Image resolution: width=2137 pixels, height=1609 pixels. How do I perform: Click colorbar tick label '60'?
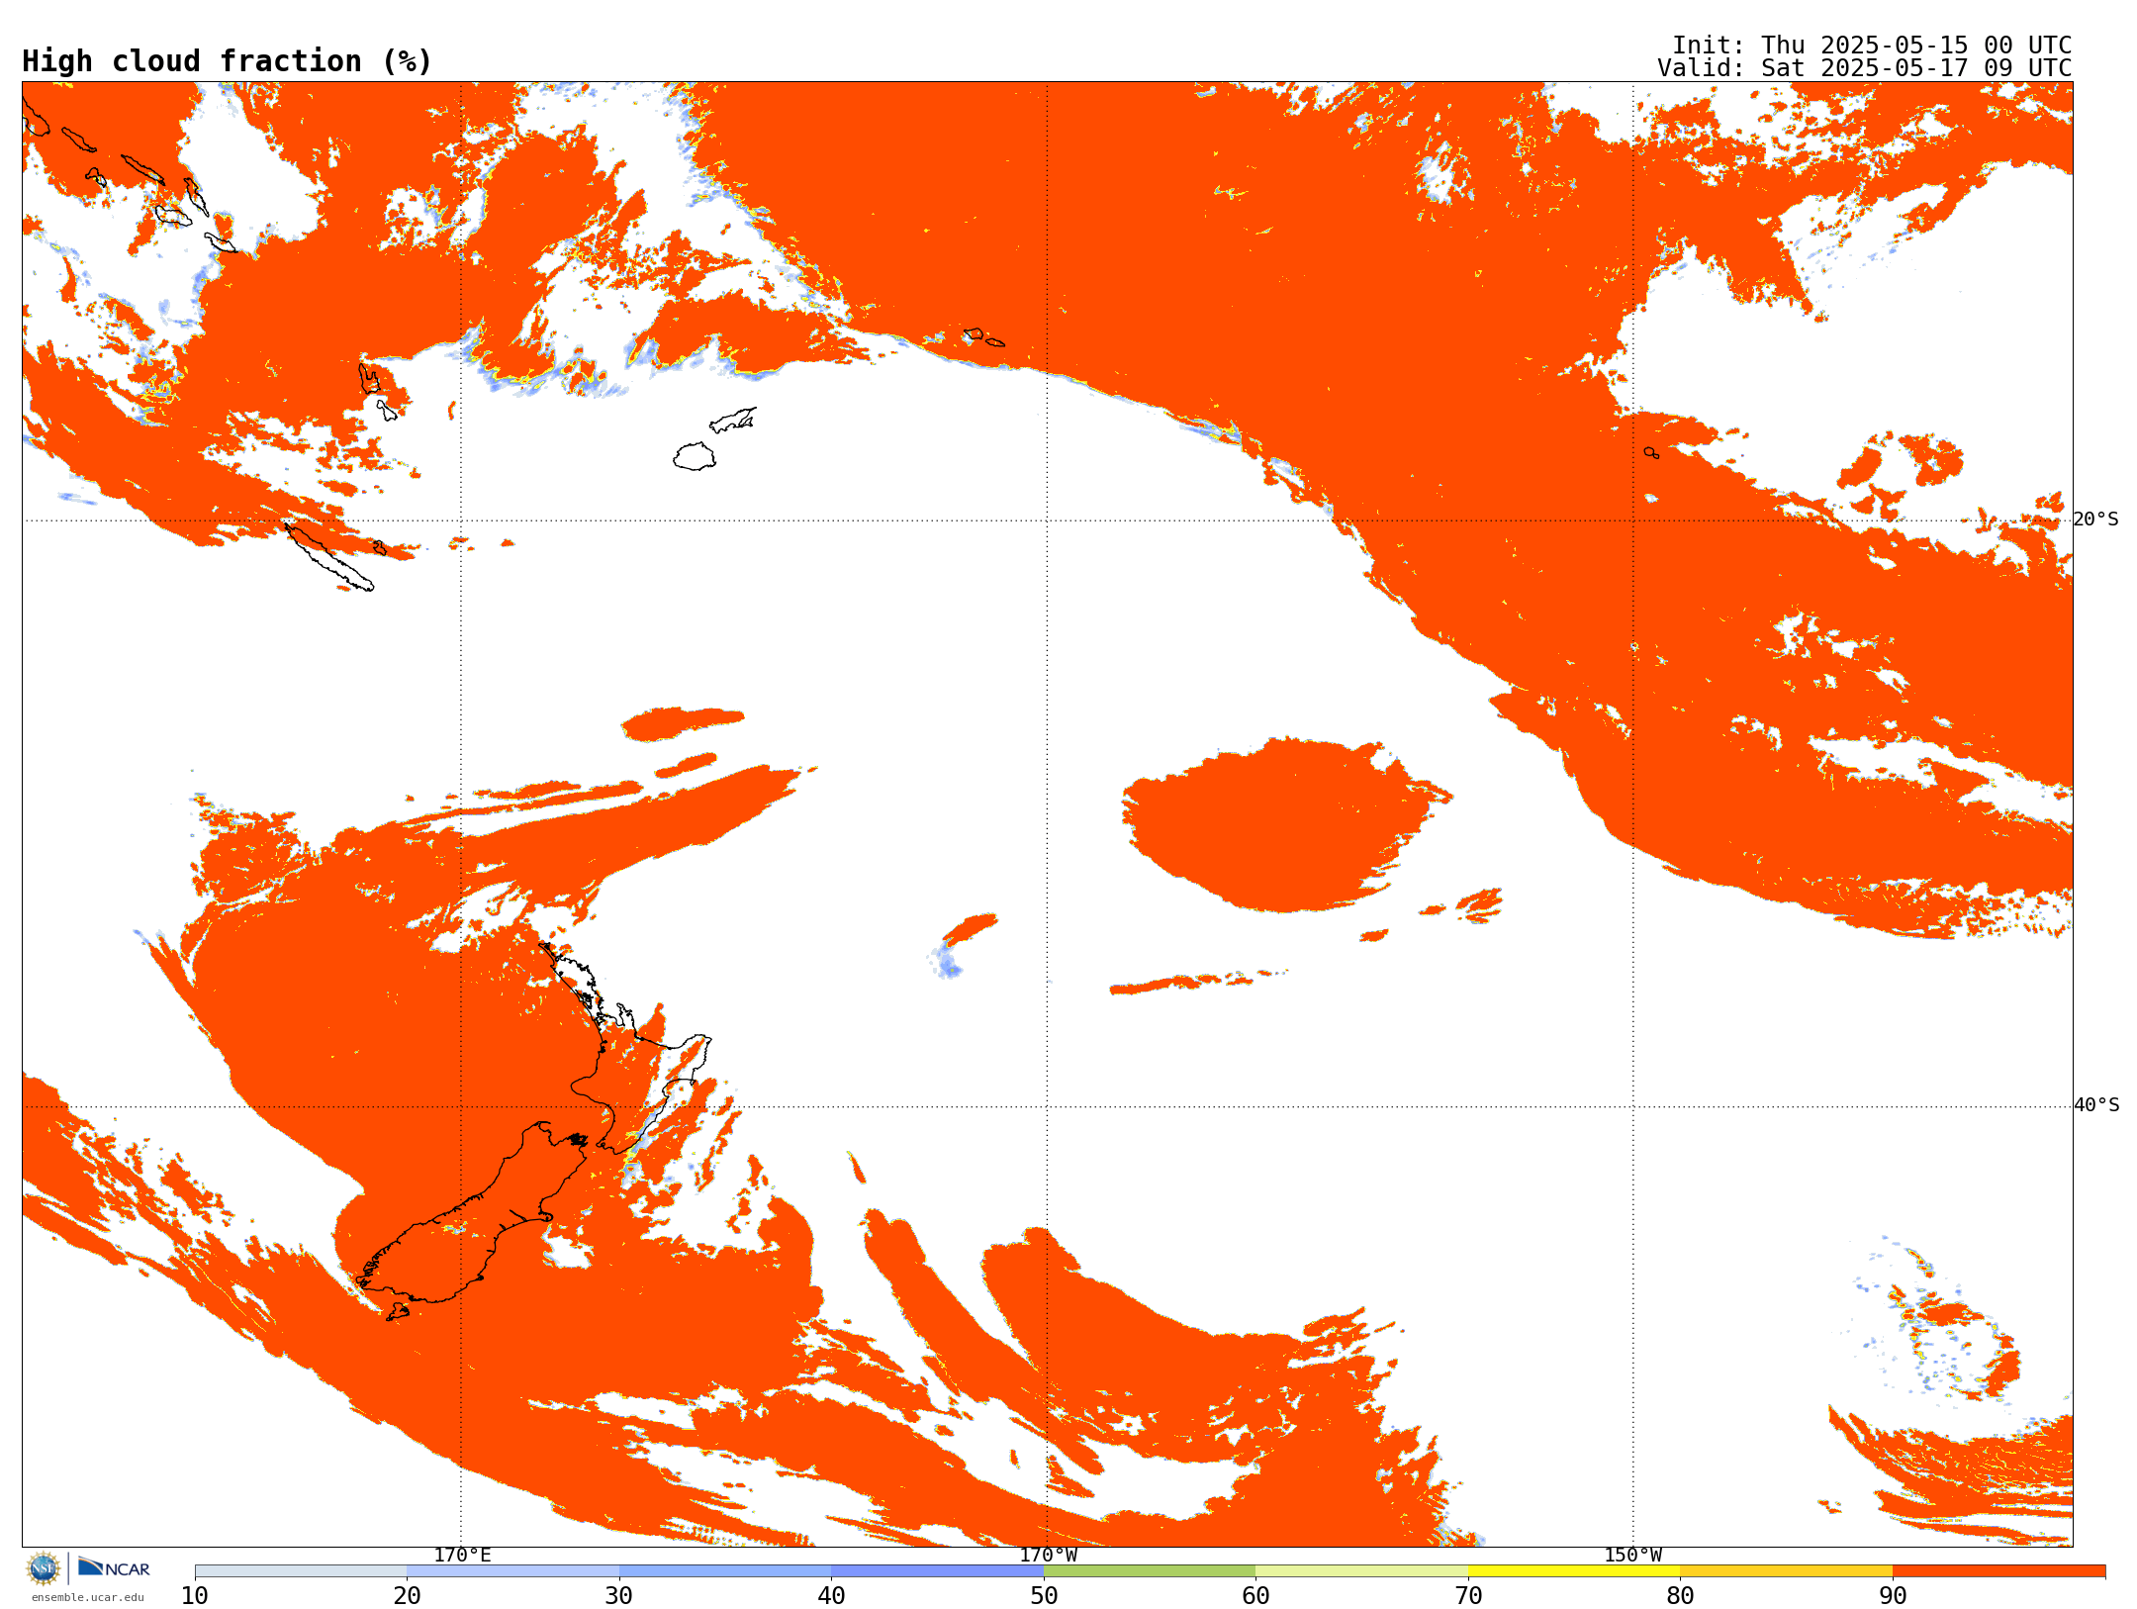pyautogui.click(x=1255, y=1596)
